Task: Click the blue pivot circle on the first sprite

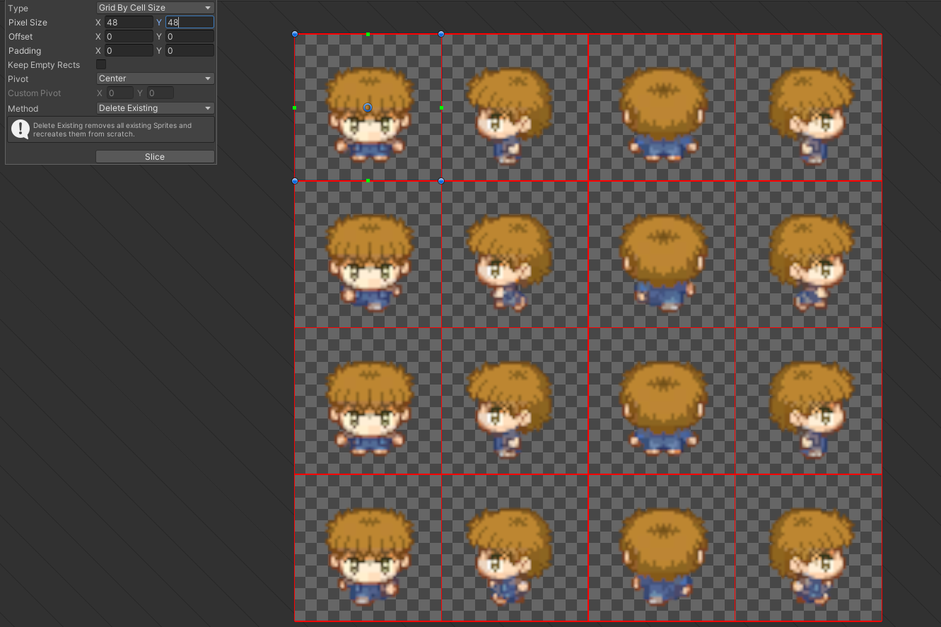Action: (368, 107)
